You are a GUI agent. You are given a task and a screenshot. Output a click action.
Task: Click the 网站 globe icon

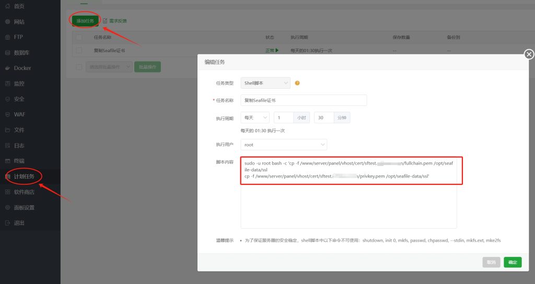(x=7, y=21)
